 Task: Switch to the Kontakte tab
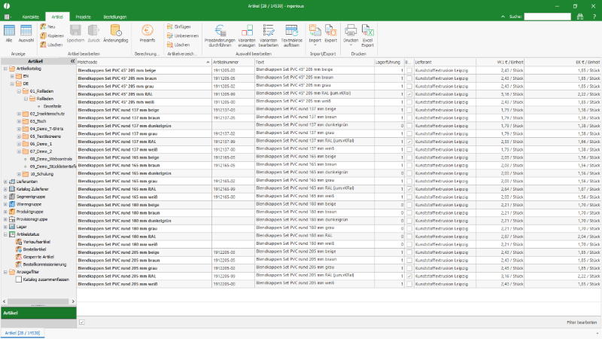(x=31, y=17)
